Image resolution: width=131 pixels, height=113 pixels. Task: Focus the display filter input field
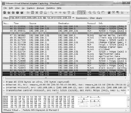[40, 18]
